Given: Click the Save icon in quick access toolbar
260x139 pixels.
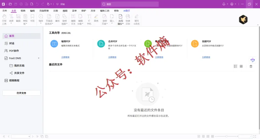Looking at the screenshot, I should tap(16, 4).
